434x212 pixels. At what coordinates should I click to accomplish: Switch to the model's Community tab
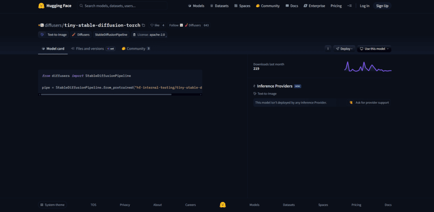click(x=136, y=49)
